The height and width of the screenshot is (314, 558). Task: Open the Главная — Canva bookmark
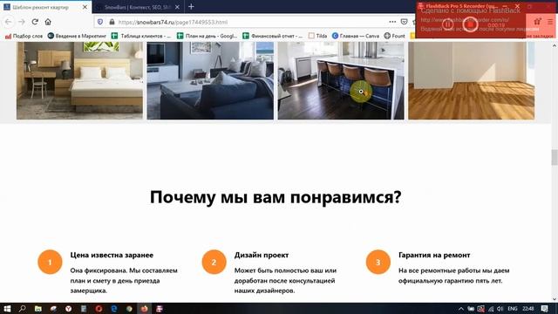tap(356, 36)
